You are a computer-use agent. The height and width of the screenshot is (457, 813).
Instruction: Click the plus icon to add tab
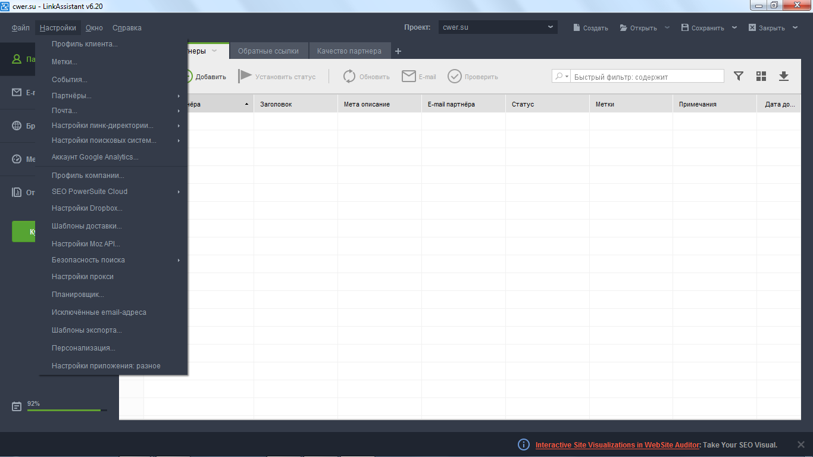point(398,51)
